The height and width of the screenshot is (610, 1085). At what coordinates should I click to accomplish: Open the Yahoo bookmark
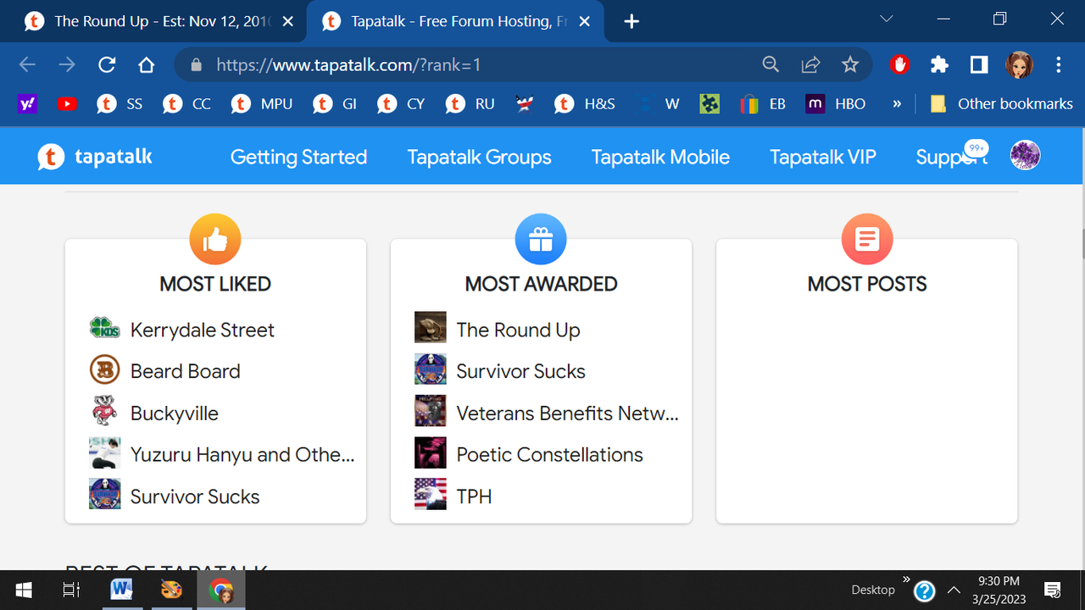(27, 104)
